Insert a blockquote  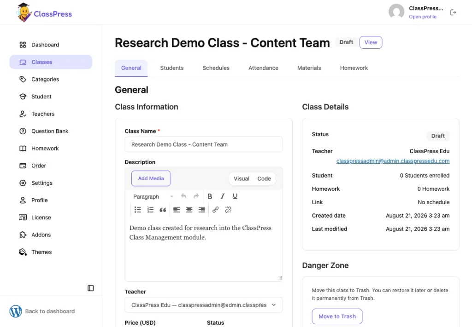[x=163, y=210]
